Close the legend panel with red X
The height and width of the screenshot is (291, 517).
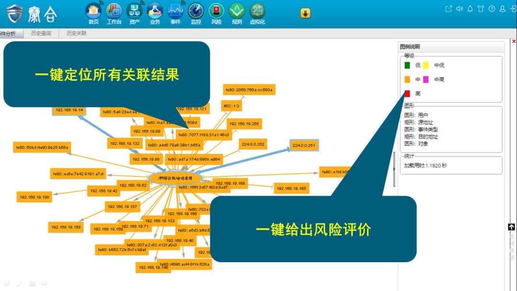point(514,42)
